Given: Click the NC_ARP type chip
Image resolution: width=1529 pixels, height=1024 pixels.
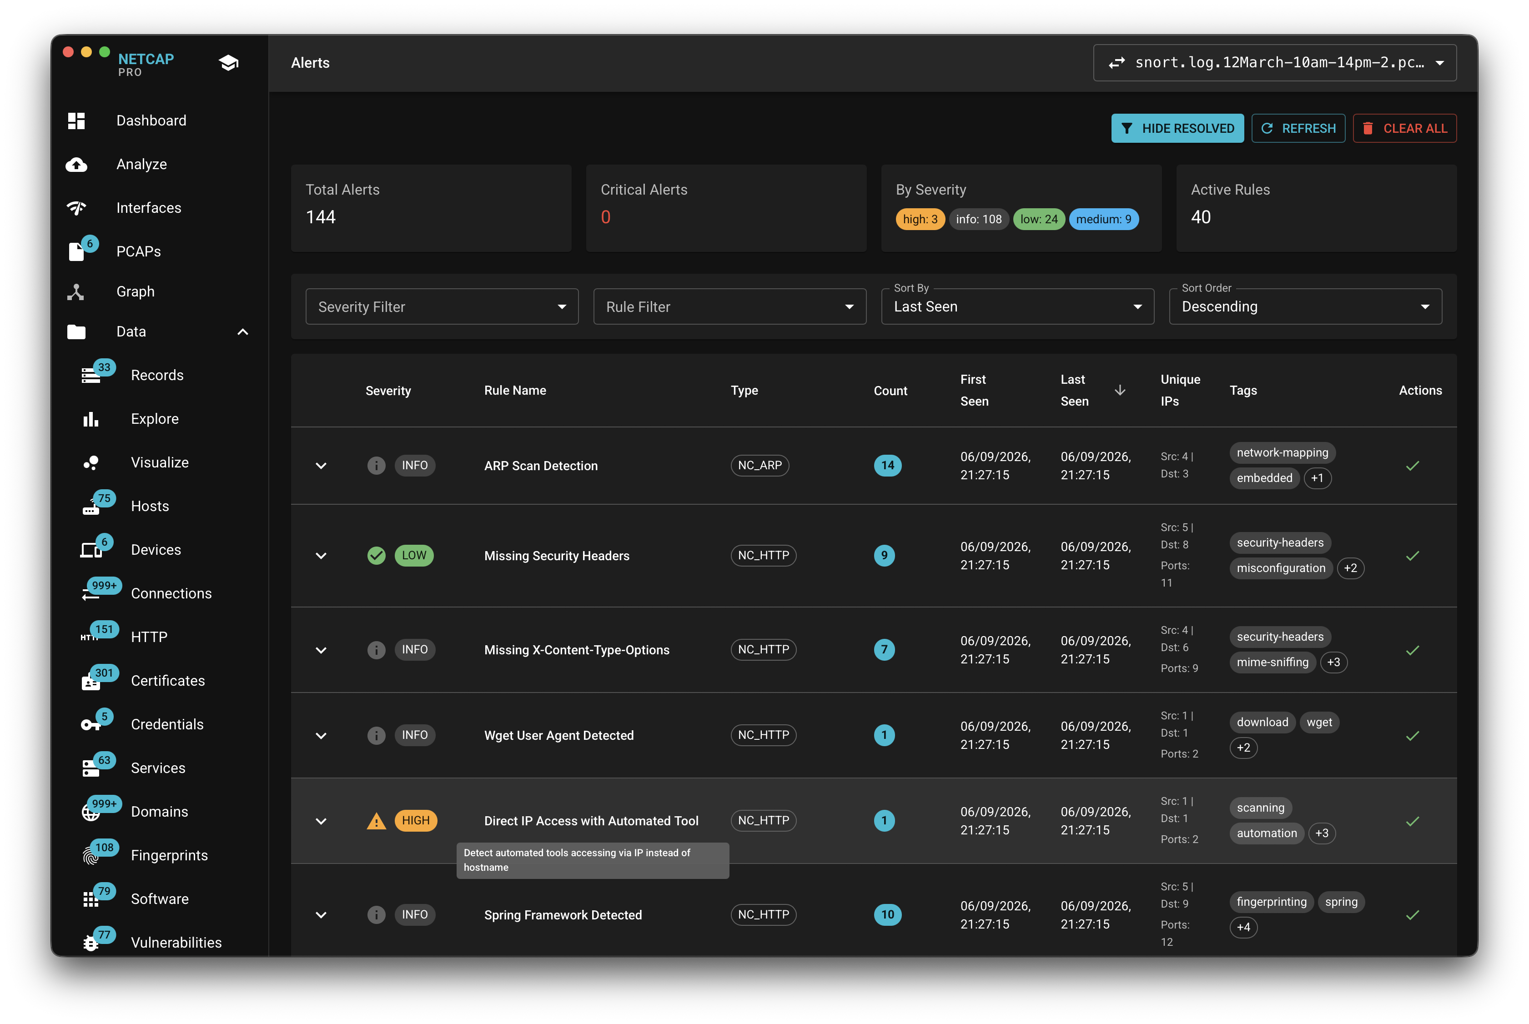Looking at the screenshot, I should click(x=759, y=466).
